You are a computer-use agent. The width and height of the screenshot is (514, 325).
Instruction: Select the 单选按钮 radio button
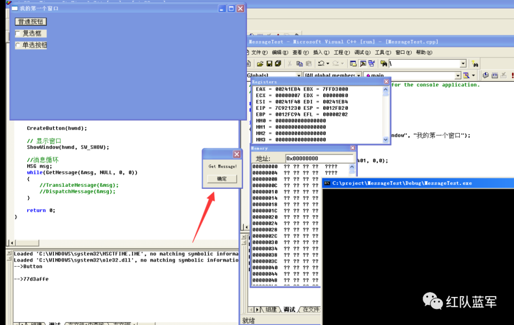18,45
